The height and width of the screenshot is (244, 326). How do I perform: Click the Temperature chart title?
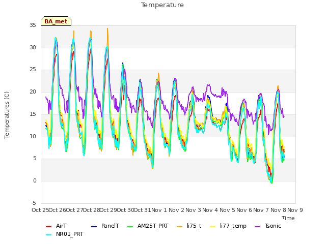point(162,5)
